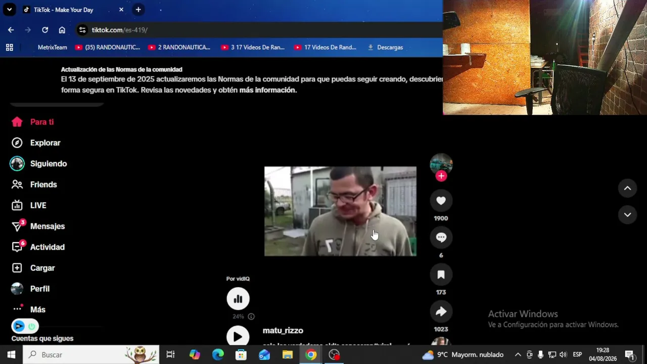Open the matu_rizzo username link

pyautogui.click(x=283, y=331)
